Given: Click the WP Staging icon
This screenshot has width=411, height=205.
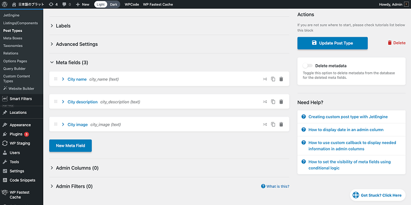Looking at the screenshot, I should click(4, 143).
